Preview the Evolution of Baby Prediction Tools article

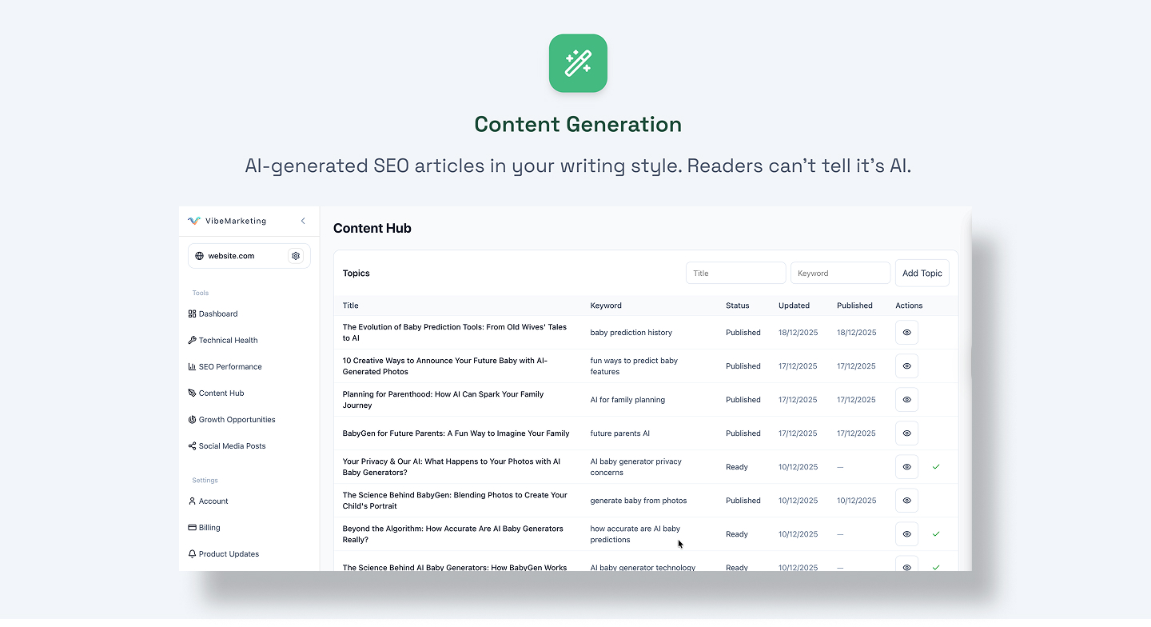906,332
